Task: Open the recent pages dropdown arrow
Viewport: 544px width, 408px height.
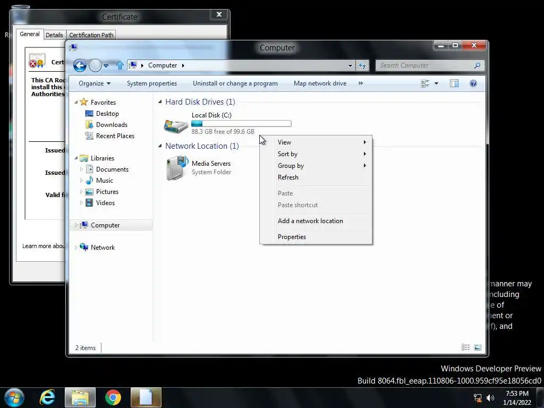Action: coord(106,65)
